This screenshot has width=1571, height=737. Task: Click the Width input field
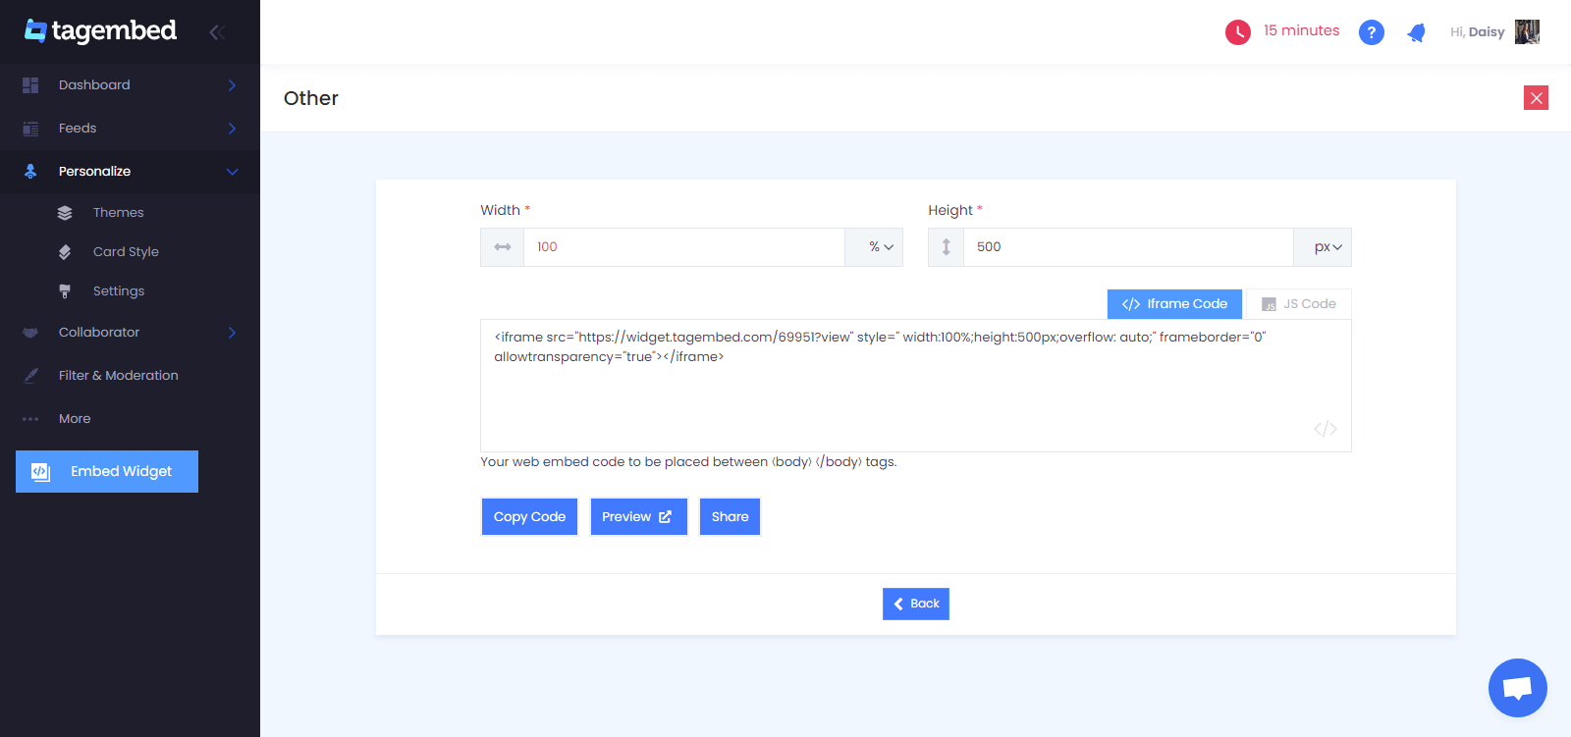click(684, 247)
